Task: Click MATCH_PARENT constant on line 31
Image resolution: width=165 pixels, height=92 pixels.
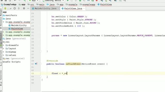Action: pyautogui.click(x=144, y=36)
